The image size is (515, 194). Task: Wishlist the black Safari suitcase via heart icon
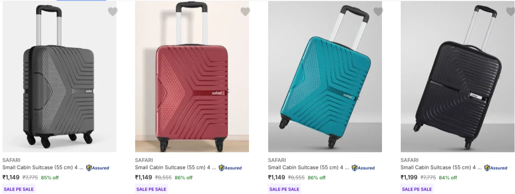[x=510, y=12]
